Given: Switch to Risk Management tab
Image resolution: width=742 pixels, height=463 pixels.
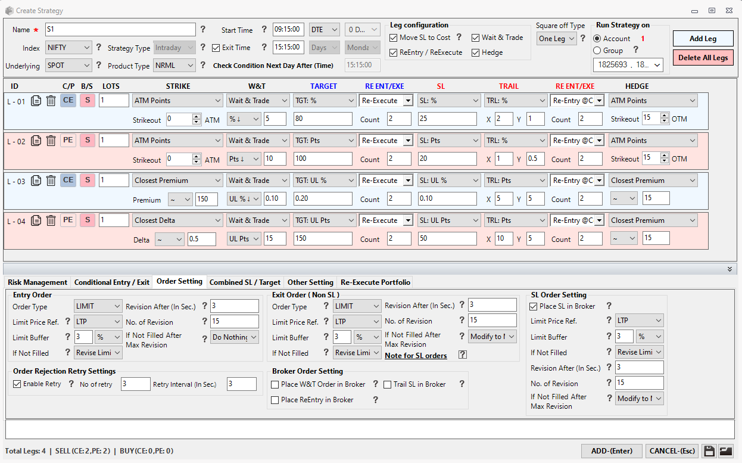Looking at the screenshot, I should [x=38, y=282].
